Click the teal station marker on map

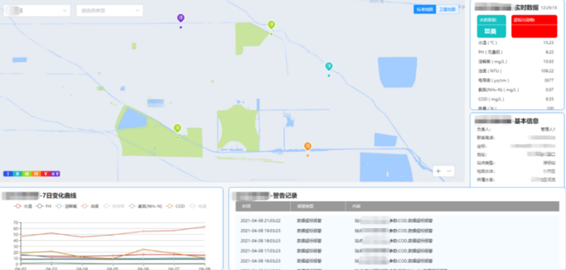pos(328,67)
